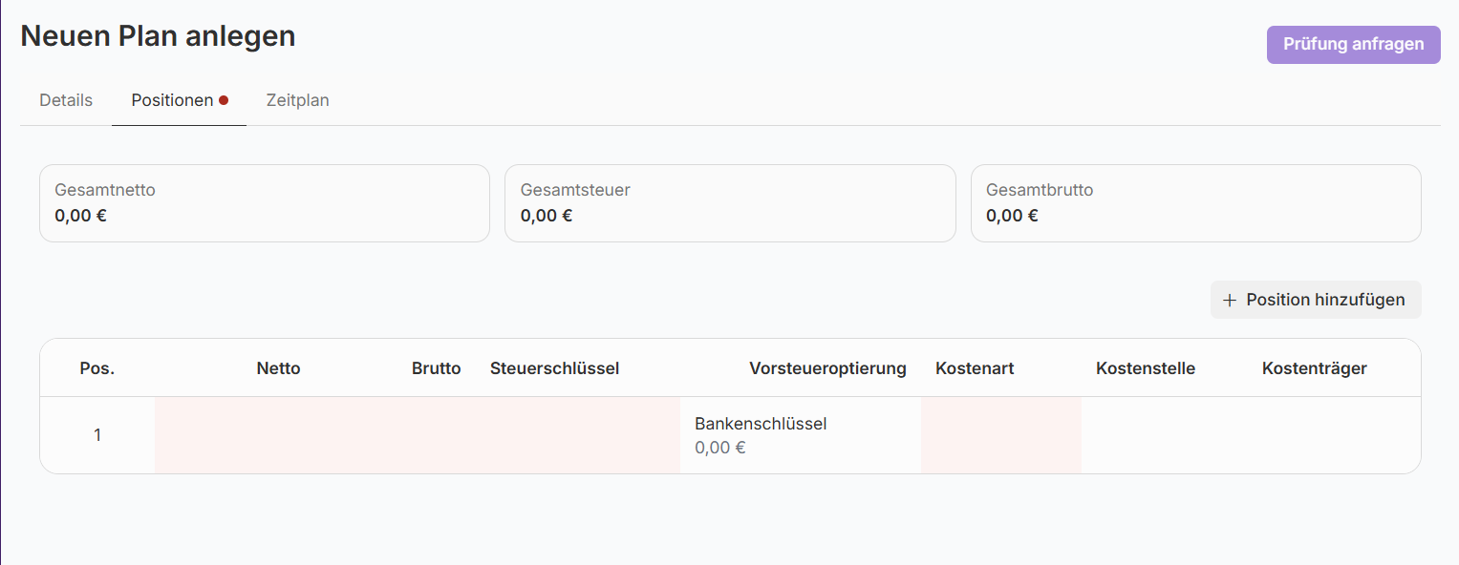Image resolution: width=1459 pixels, height=565 pixels.
Task: Select position number 1 in the table
Action: point(97,435)
